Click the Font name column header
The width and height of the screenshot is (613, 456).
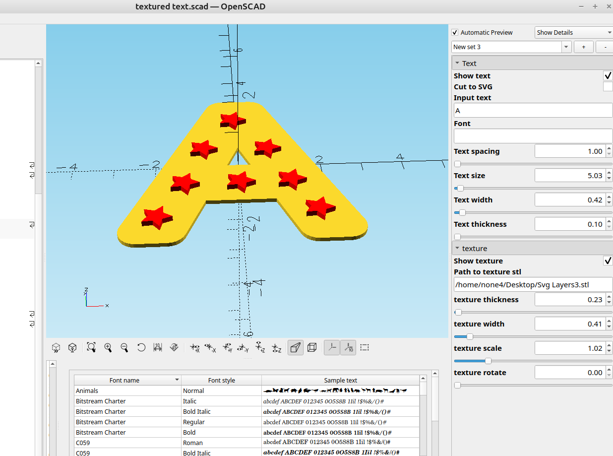click(124, 380)
